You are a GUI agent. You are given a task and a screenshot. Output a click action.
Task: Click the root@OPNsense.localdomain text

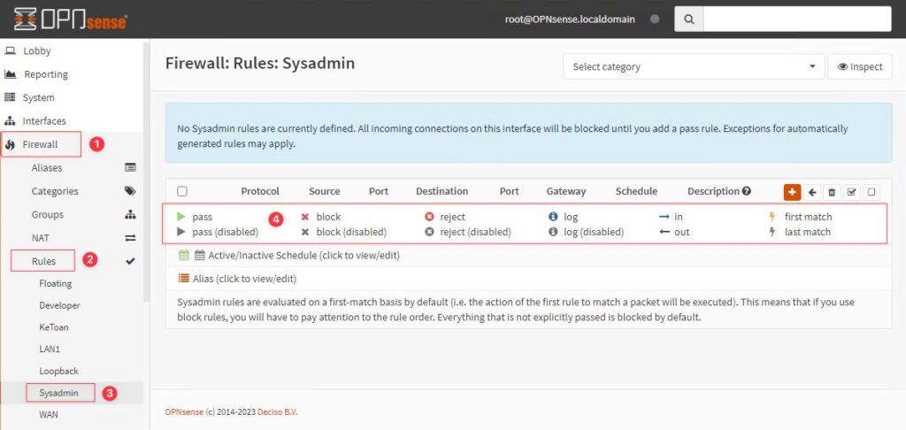click(570, 19)
